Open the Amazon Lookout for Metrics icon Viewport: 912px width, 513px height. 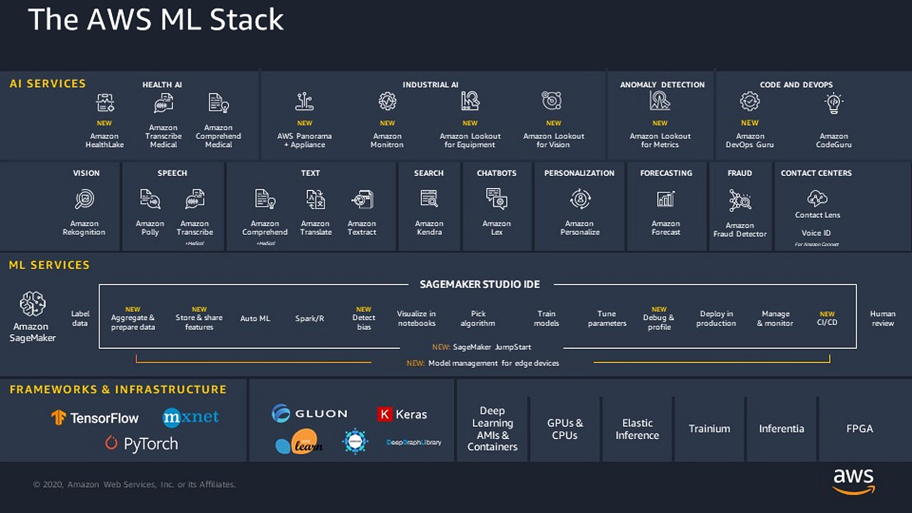660,100
